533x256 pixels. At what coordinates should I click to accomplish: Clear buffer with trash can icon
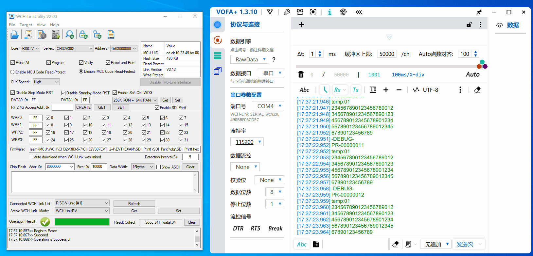301,74
